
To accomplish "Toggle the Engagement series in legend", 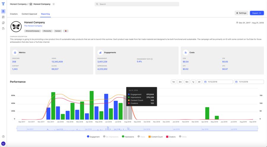I will point(93,137).
